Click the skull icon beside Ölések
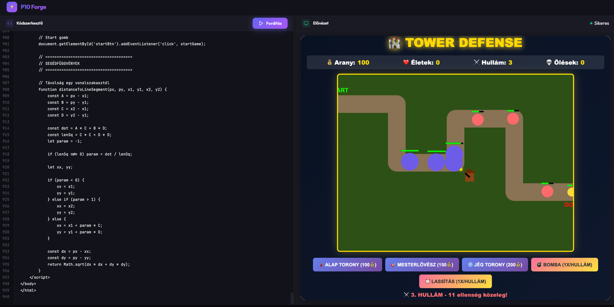The image size is (614, 307). tap(549, 62)
